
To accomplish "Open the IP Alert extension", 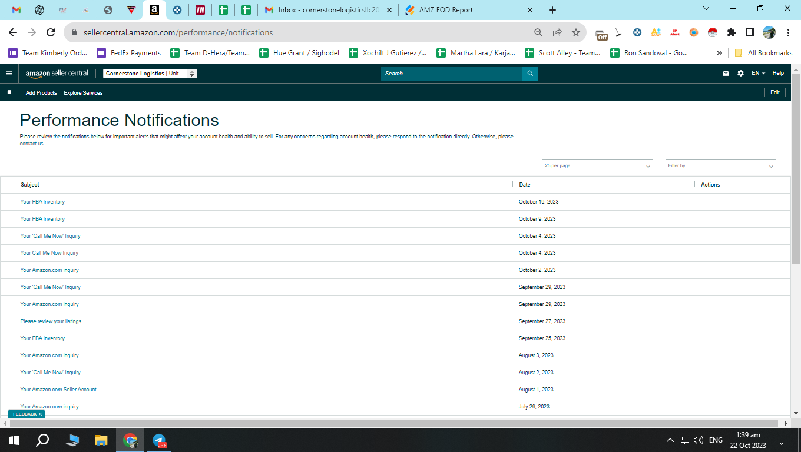I will pyautogui.click(x=674, y=32).
